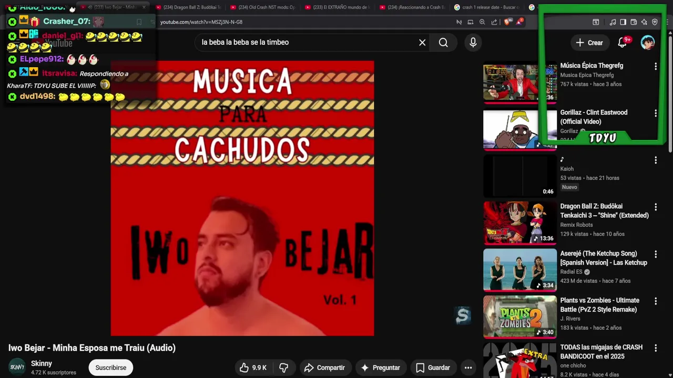673x378 pixels.
Task: Click the Remix Robots channel name
Action: point(577,225)
